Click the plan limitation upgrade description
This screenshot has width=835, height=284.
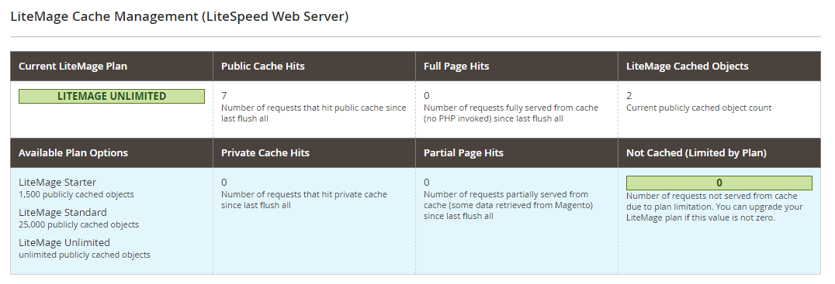tap(714, 207)
